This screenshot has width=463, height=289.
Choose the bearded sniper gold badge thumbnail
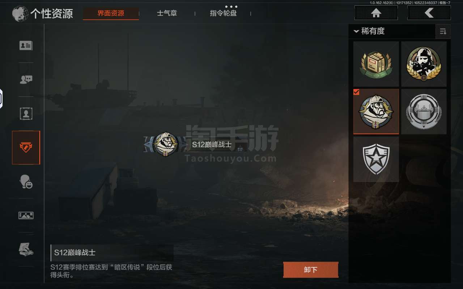click(424, 64)
